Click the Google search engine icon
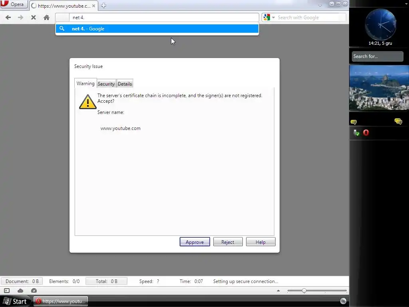Screen dimensions: 409x307 (x=266, y=18)
